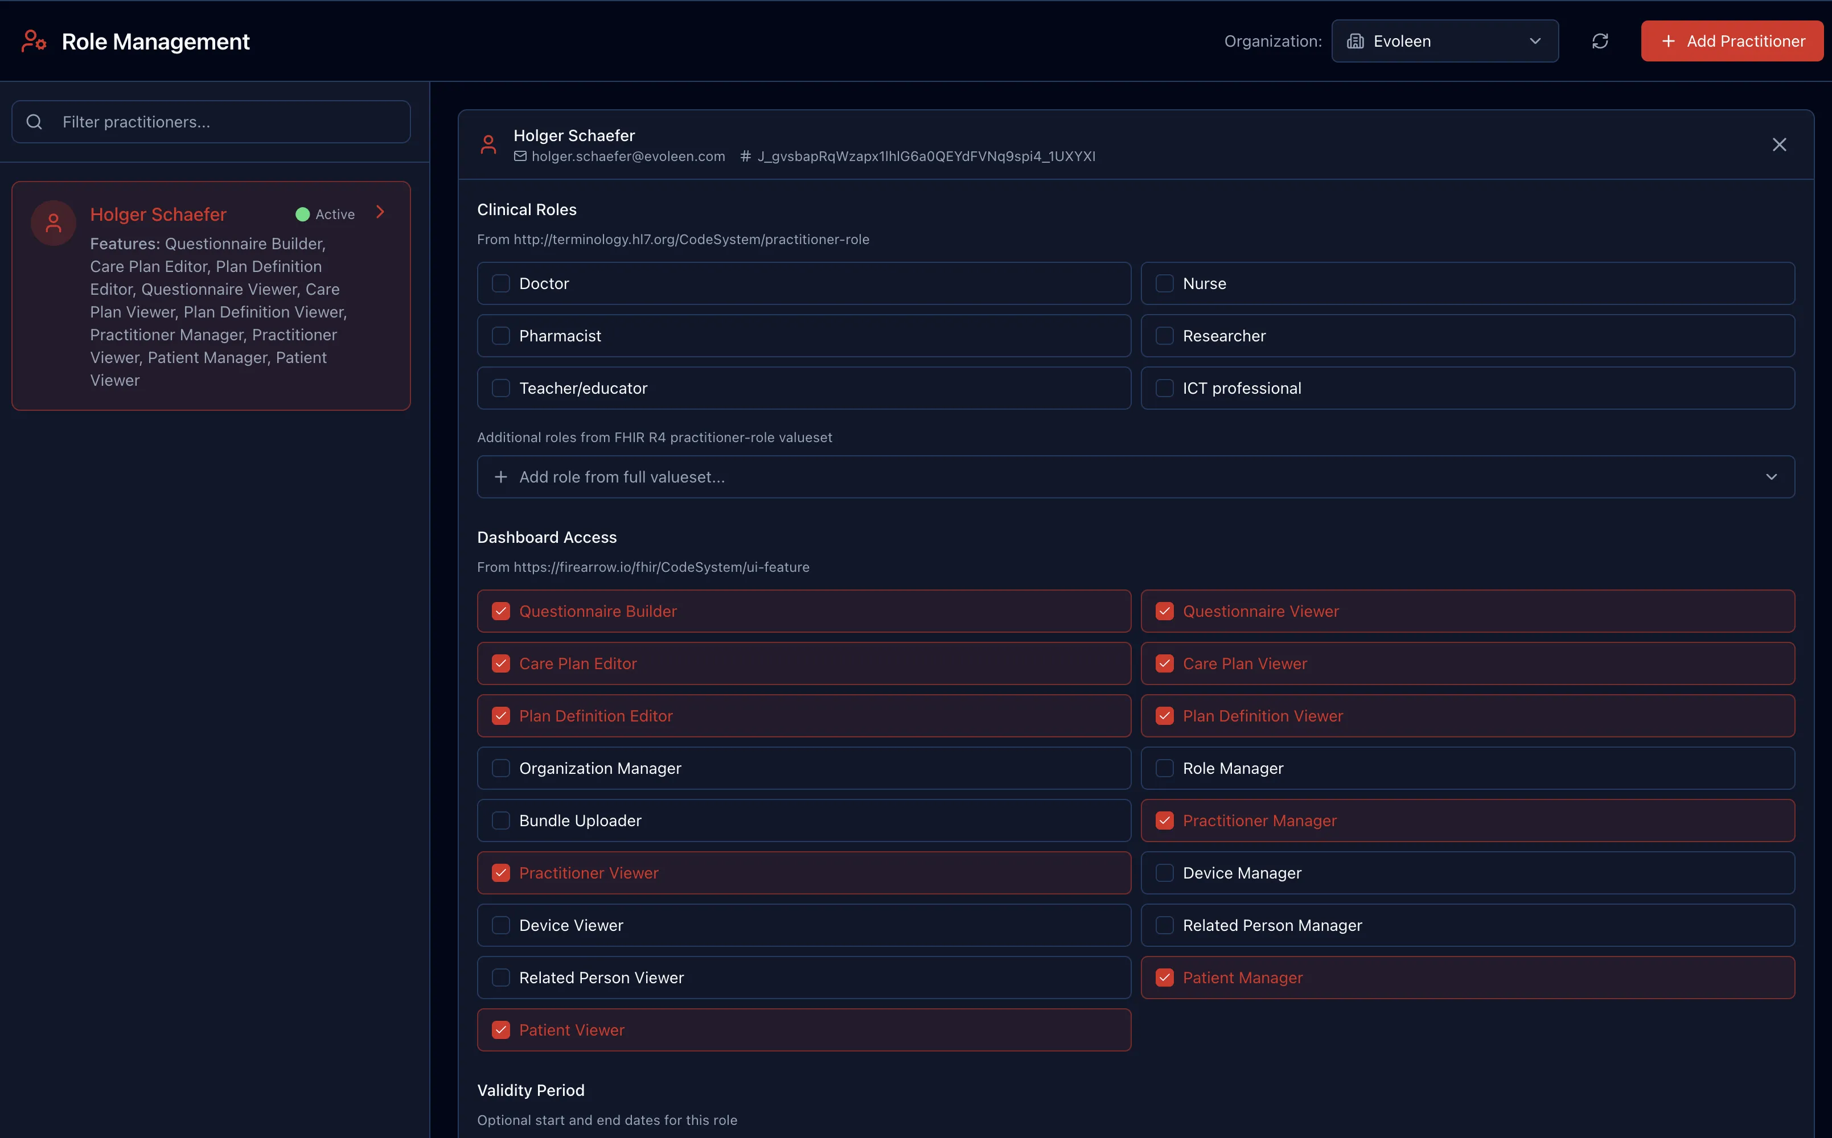Focus the Filter practitioners search field
The image size is (1832, 1138).
pyautogui.click(x=226, y=122)
